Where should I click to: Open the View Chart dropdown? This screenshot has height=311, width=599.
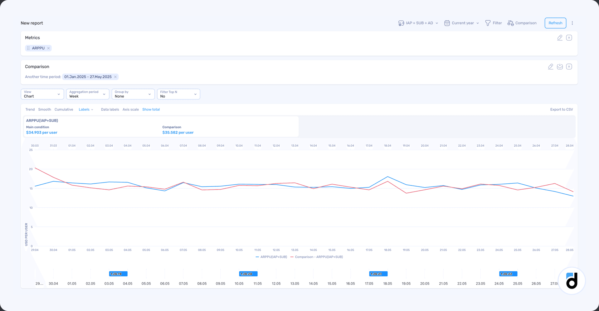(42, 94)
